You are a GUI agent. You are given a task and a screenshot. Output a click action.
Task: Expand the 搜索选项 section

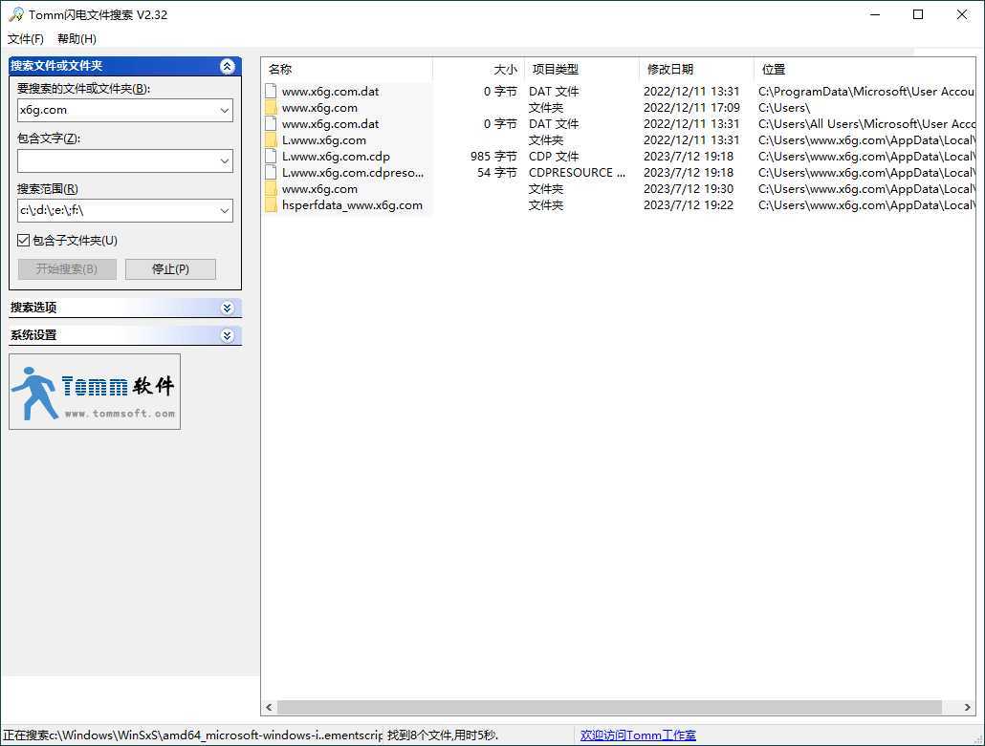[228, 308]
